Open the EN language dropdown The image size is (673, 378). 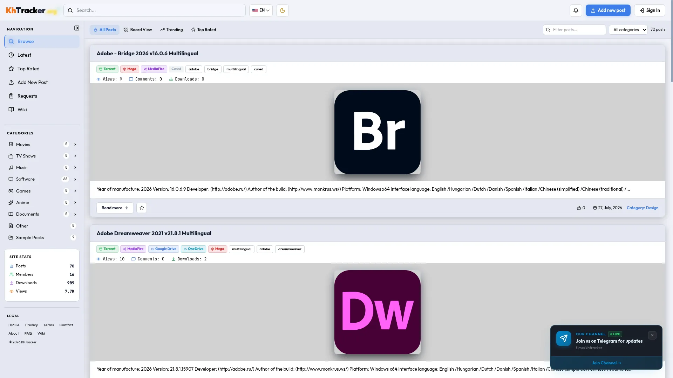(261, 10)
